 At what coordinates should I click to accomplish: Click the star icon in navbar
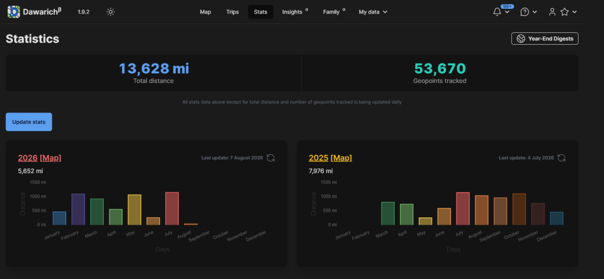[x=564, y=12]
